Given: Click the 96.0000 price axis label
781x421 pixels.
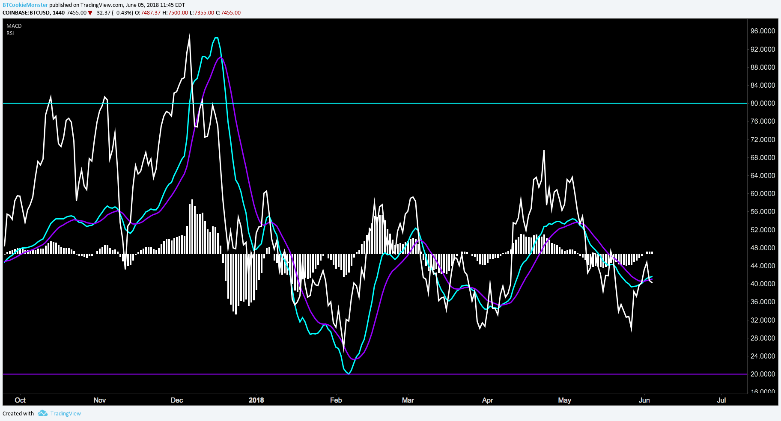Looking at the screenshot, I should [x=763, y=31].
